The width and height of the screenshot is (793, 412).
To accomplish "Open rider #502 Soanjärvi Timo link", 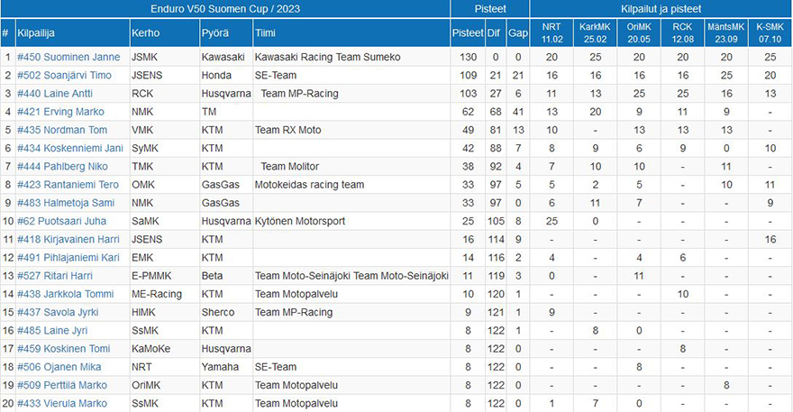I will [x=64, y=76].
